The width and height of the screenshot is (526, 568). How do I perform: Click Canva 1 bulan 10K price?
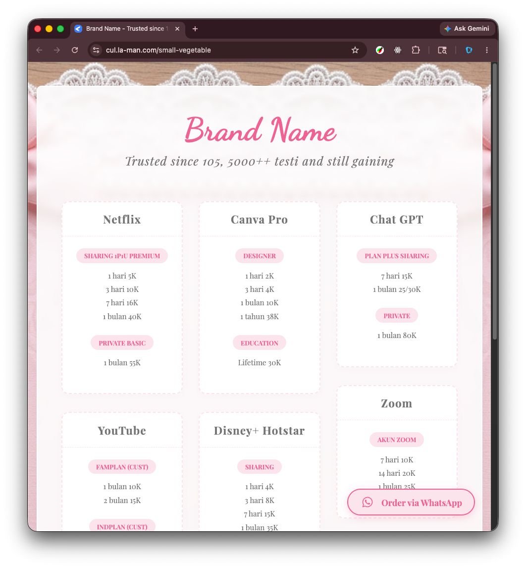(x=259, y=303)
